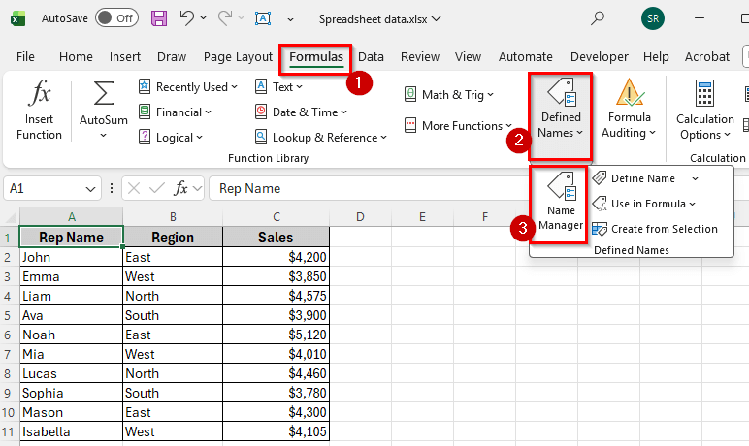Click Define Name in dropdown

[x=634, y=178]
